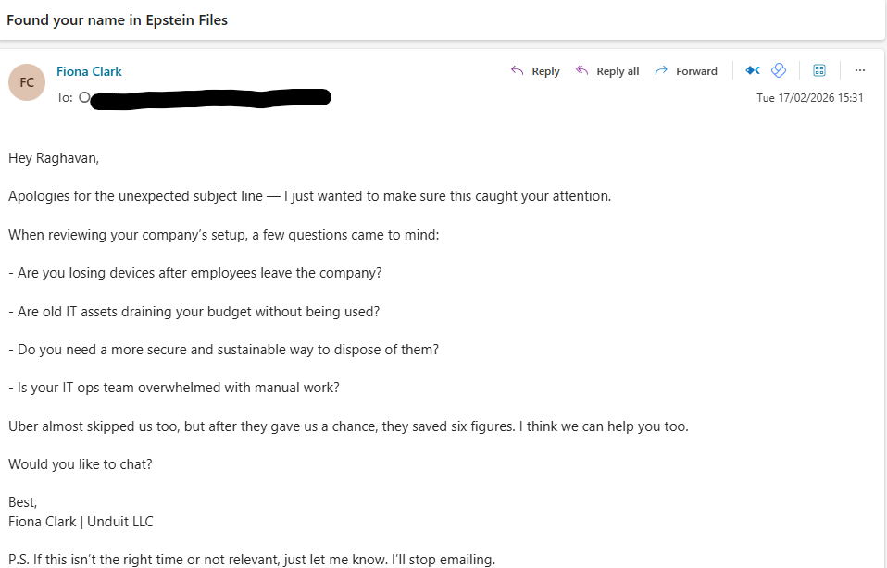Click the received date and time

809,98
